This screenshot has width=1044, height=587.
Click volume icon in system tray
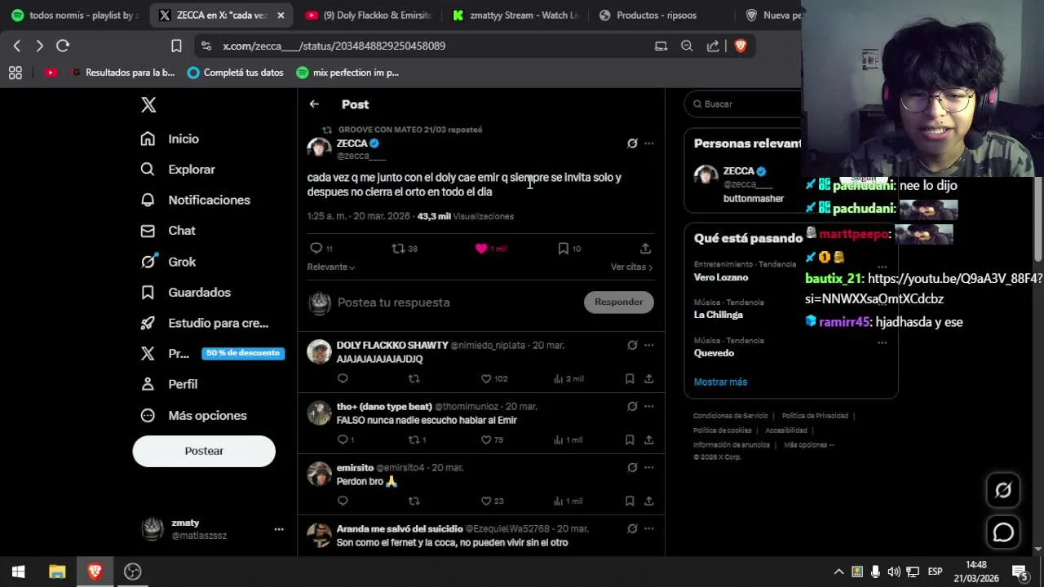(x=894, y=572)
